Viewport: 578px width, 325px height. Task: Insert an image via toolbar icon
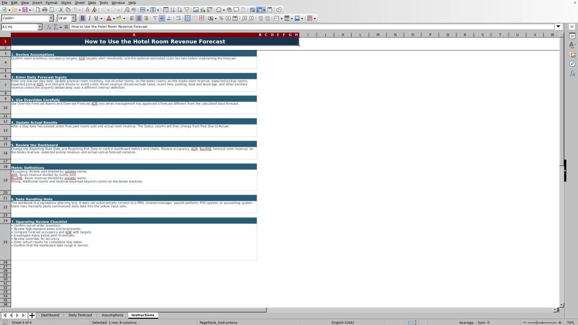[196, 10]
